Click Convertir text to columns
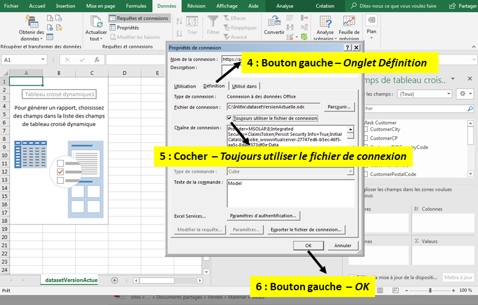Image resolution: width=478 pixels, height=305 pixels. [274, 26]
